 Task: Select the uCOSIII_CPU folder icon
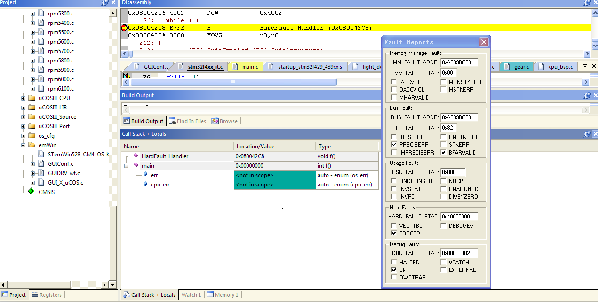coord(32,98)
